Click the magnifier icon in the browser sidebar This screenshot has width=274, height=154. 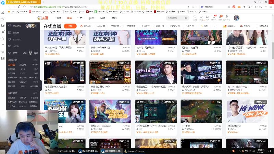pyautogui.click(x=3, y=39)
